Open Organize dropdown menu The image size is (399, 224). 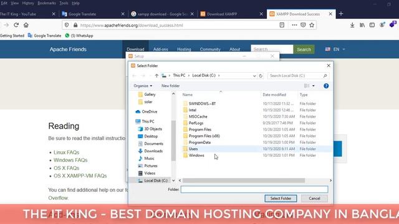coord(143,86)
